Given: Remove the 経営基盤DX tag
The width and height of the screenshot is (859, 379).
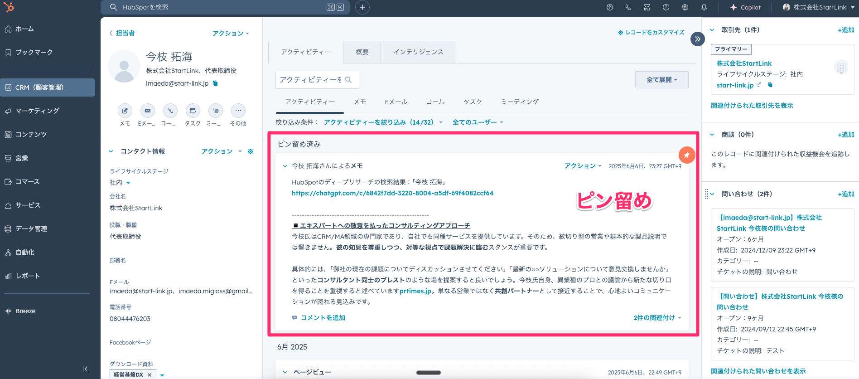Looking at the screenshot, I should (x=150, y=375).
